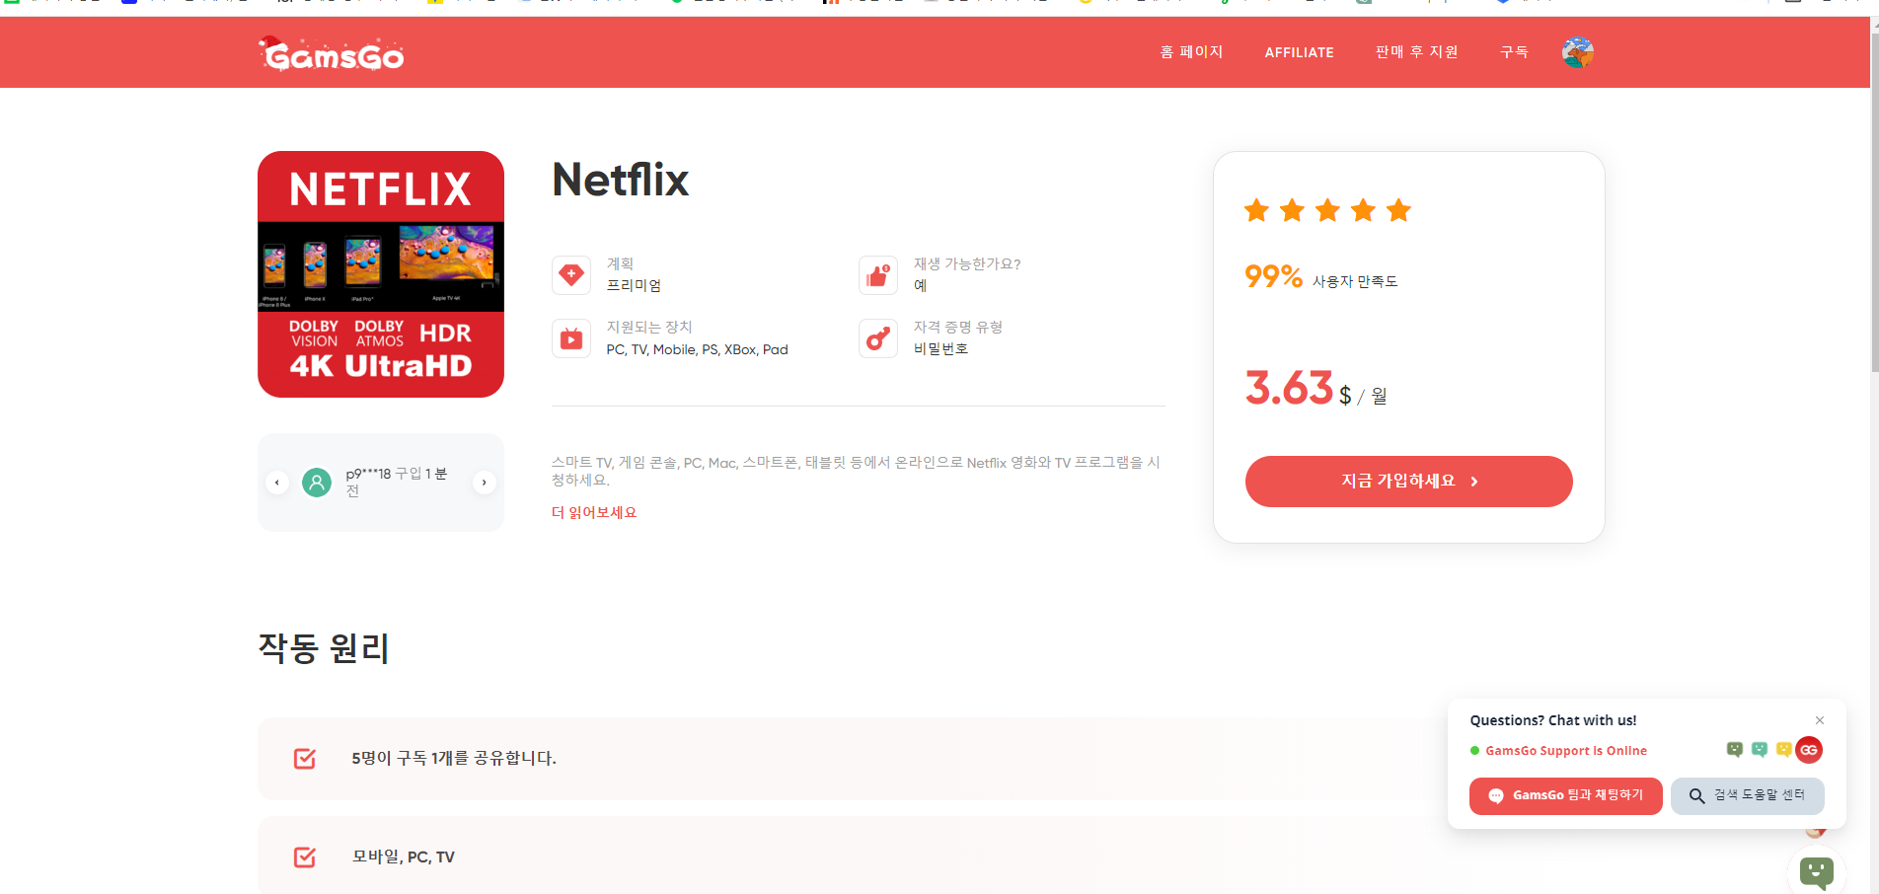Click the p9***18 구입 1 분 전 notification text
This screenshot has width=1879, height=894.
click(x=397, y=482)
